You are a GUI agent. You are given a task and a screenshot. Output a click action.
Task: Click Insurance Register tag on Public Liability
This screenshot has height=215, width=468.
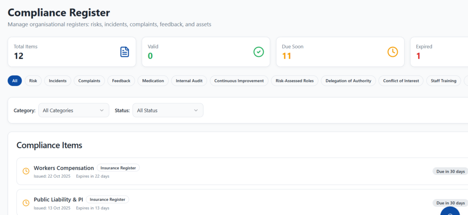pos(107,199)
